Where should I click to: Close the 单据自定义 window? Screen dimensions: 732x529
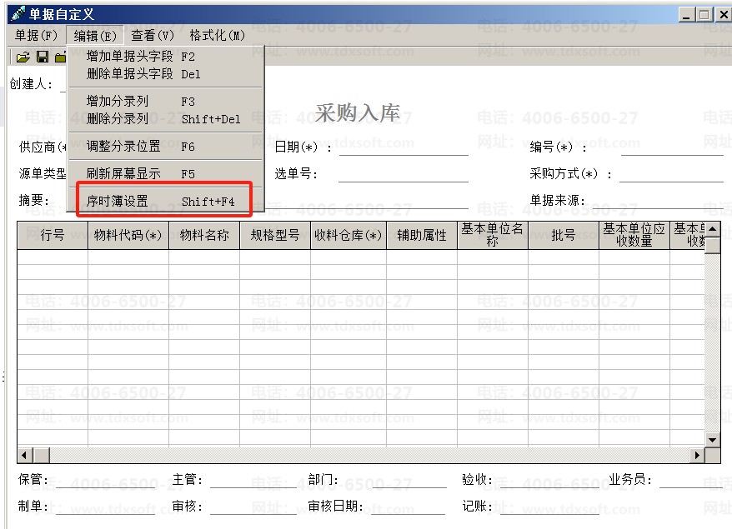723,14
